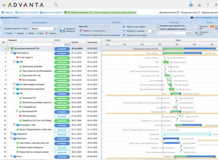Collapse the ПИР folder tree node
Image resolution: width=218 pixels, height=160 pixels.
(14, 62)
